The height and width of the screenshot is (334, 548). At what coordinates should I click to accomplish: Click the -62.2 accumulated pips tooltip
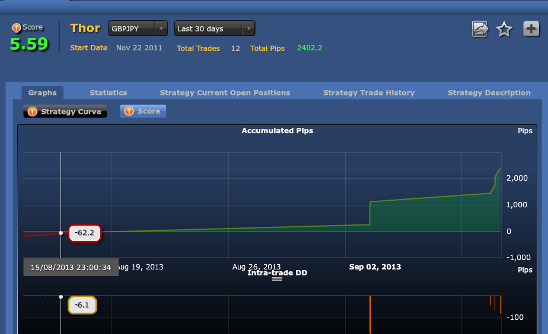pos(85,233)
